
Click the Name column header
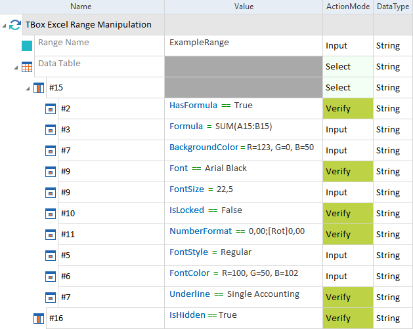(81, 7)
